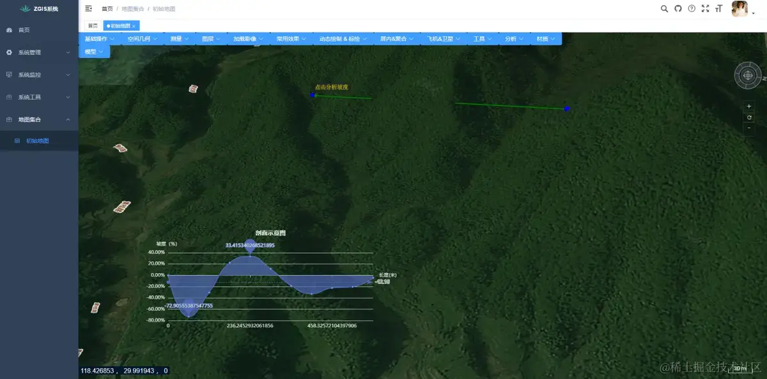Open the font size setting icon
This screenshot has width=767, height=379.
pyautogui.click(x=718, y=8)
